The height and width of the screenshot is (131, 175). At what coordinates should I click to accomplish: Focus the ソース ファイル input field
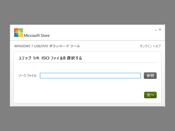[x=90, y=76]
